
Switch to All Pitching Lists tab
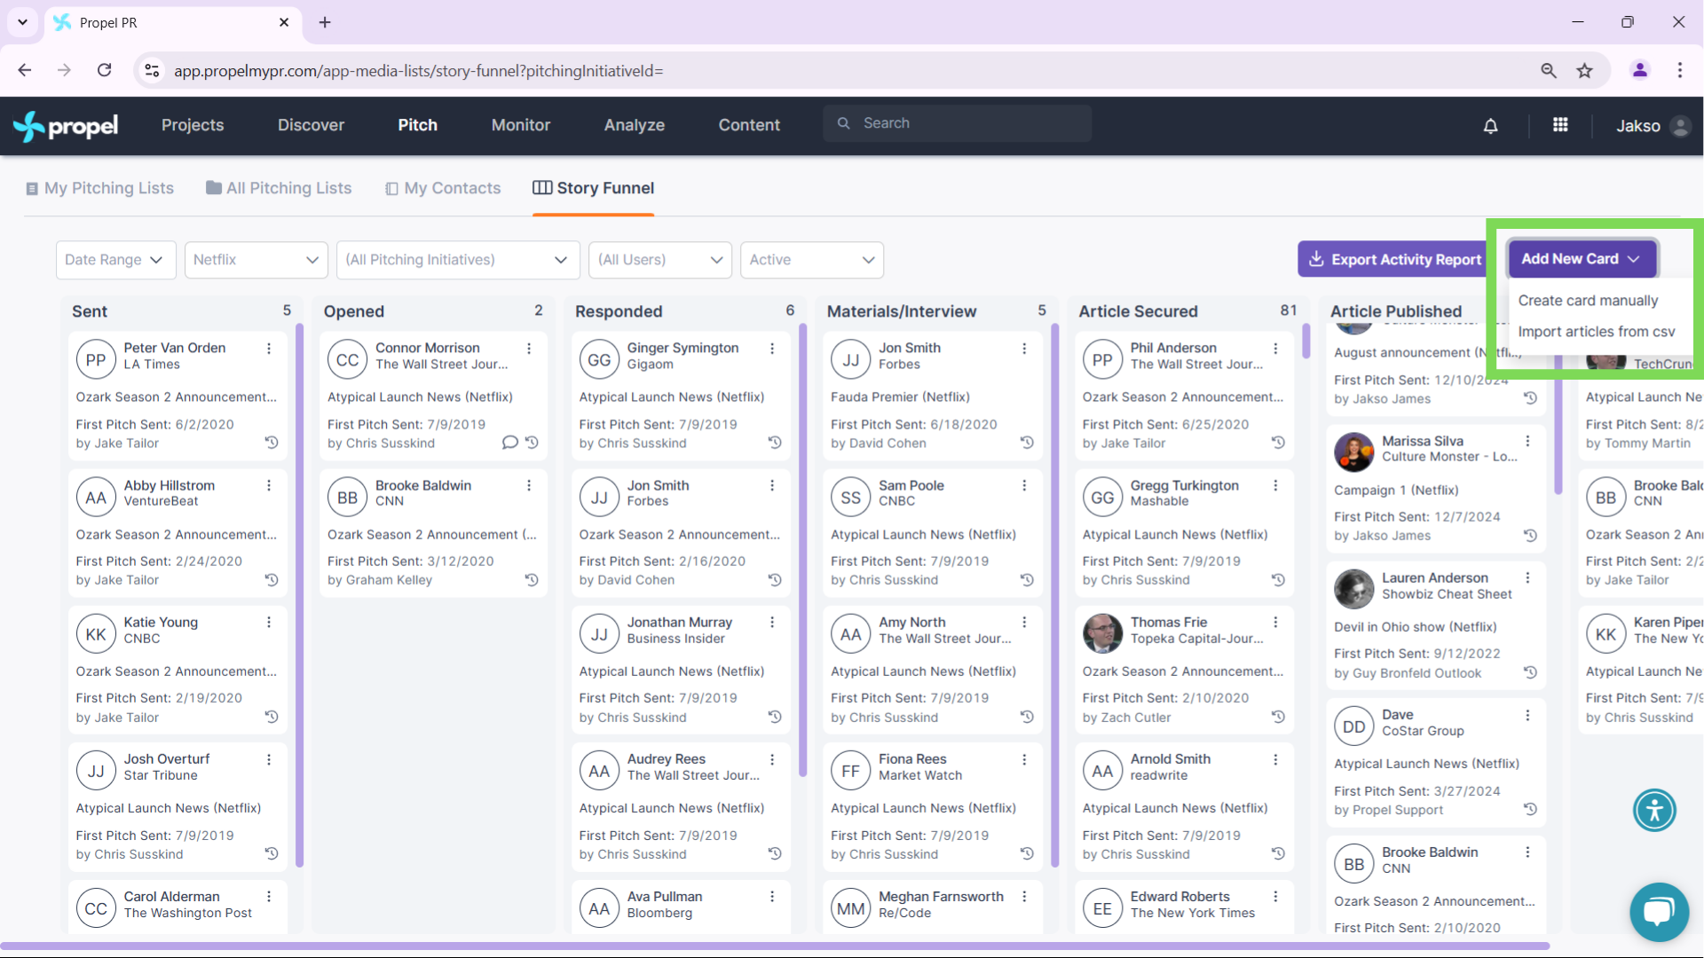point(279,188)
